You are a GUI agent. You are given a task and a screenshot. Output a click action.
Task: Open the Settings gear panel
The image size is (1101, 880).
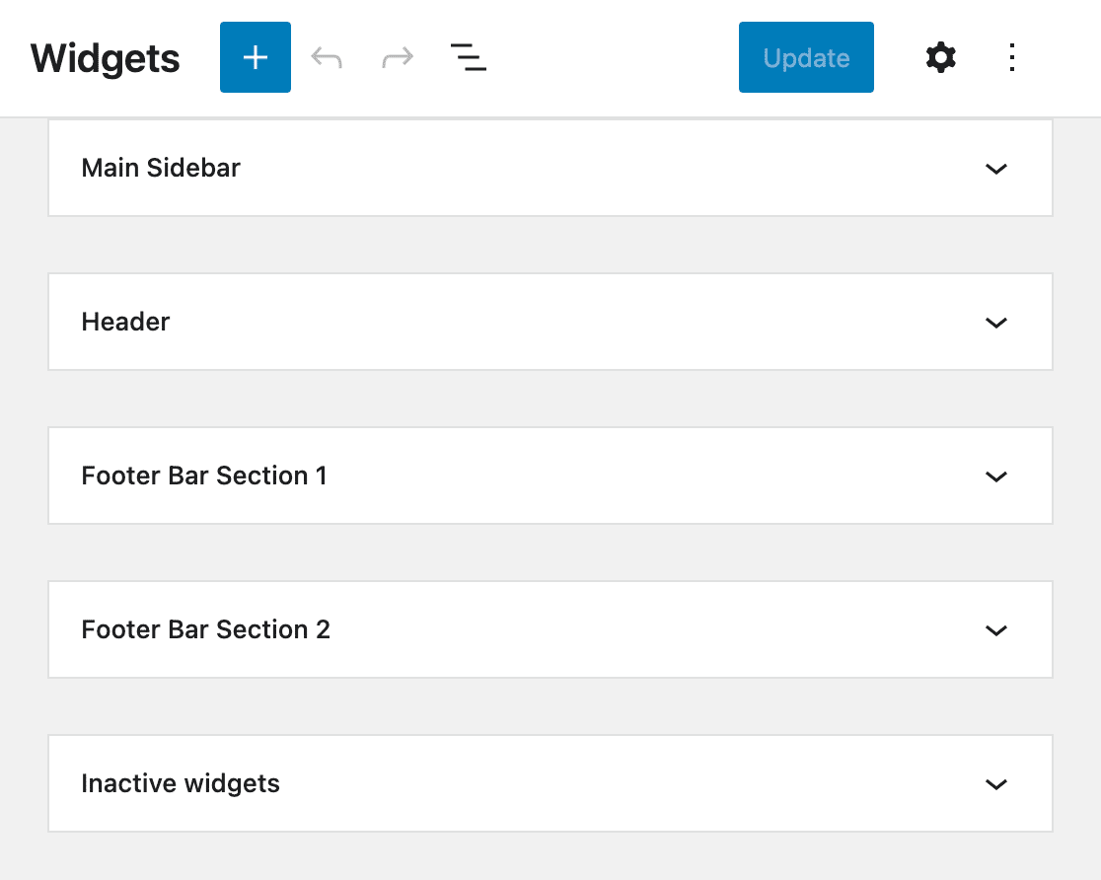[941, 58]
